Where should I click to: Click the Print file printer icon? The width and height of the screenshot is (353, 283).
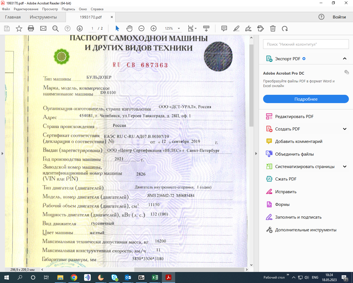point(31,28)
